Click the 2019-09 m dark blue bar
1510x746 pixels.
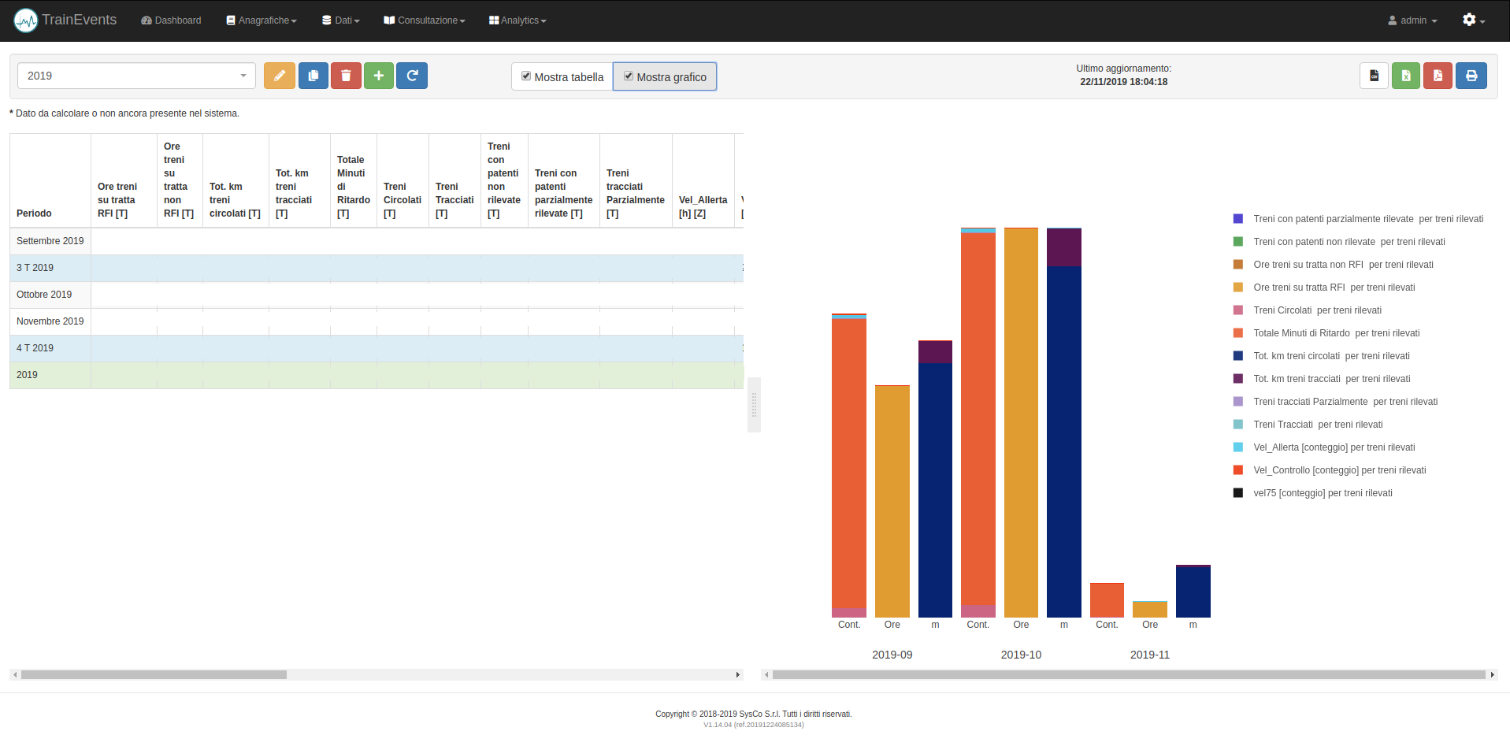[x=935, y=489]
